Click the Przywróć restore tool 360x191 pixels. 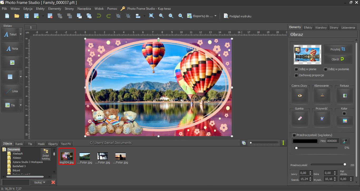[x=322, y=118]
